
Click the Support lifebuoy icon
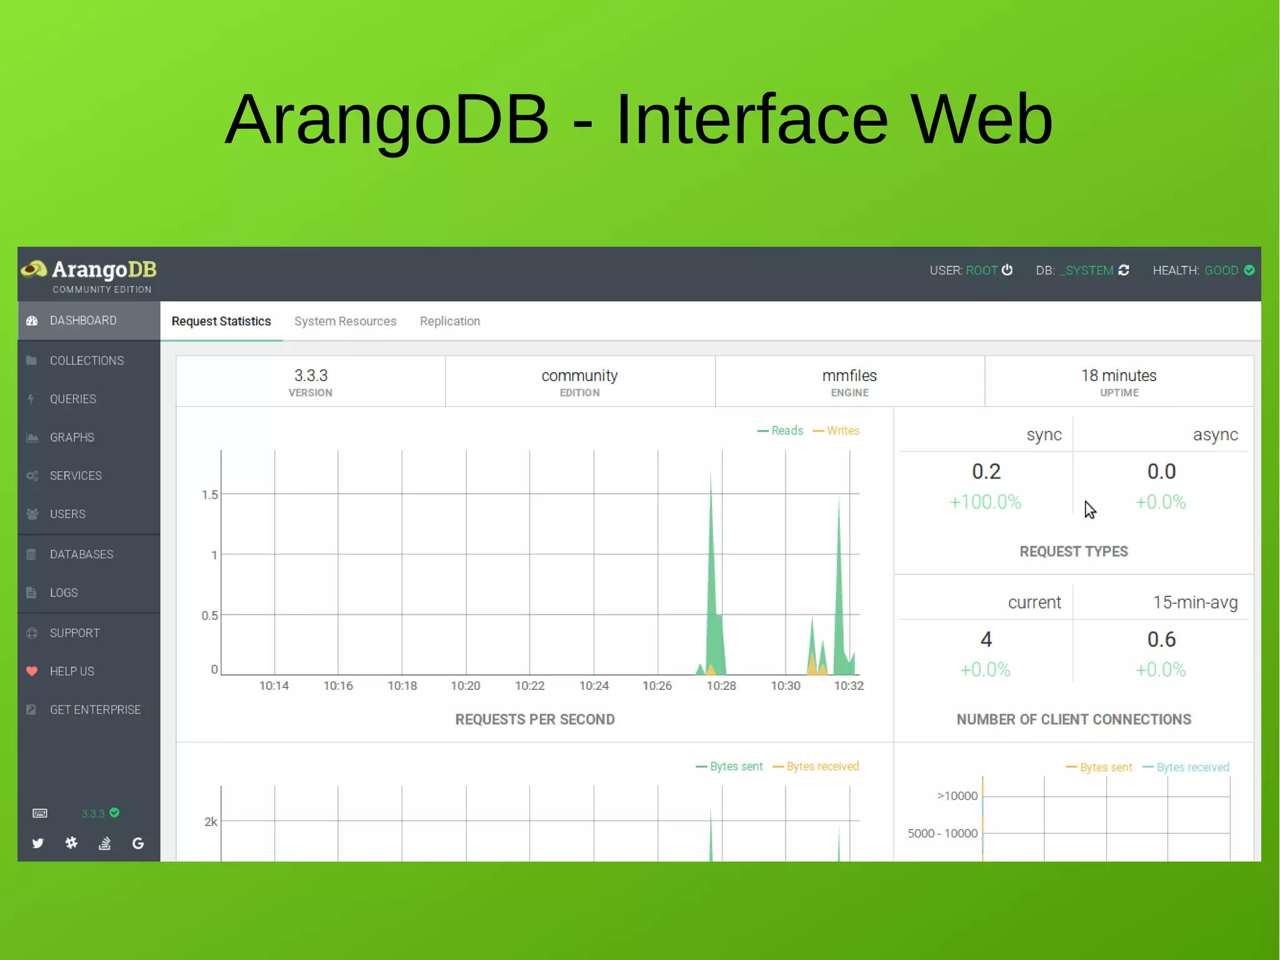(x=32, y=633)
